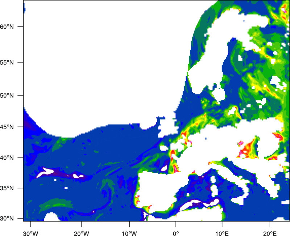
Task: Click the 35°N latitude label
Action: [x=7, y=188]
